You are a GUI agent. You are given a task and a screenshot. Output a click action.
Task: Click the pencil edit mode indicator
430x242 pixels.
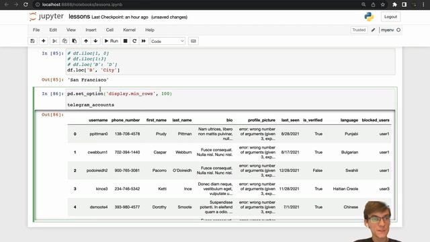(374, 30)
